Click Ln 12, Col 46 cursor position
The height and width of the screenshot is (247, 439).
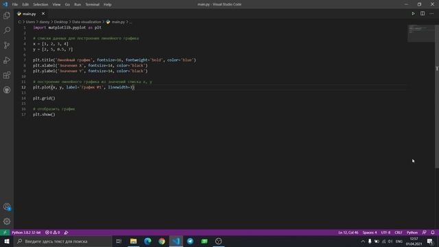point(348,233)
